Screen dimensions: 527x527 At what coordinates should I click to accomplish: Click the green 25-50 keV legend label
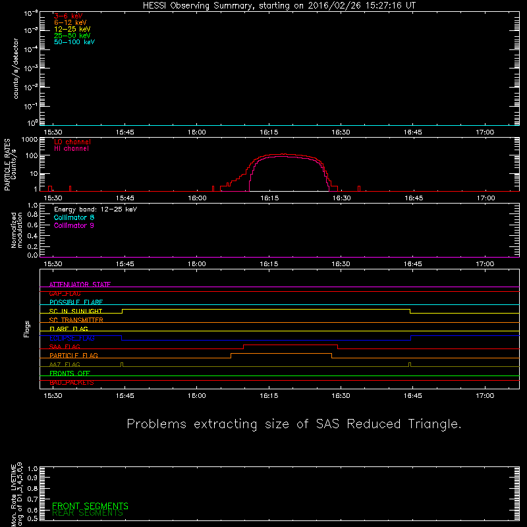pyautogui.click(x=72, y=36)
